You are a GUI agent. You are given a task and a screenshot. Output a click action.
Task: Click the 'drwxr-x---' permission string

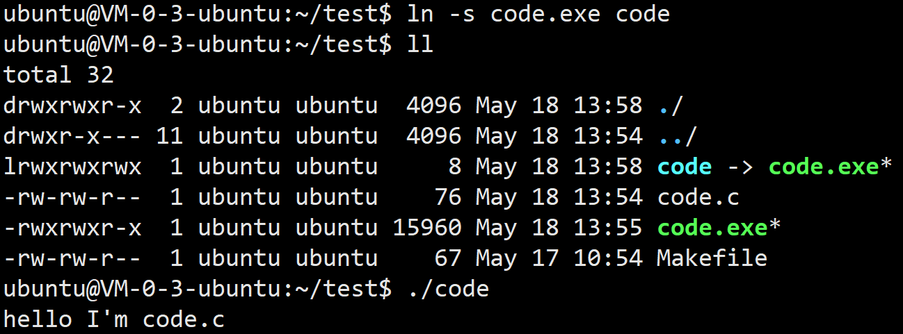[72, 136]
